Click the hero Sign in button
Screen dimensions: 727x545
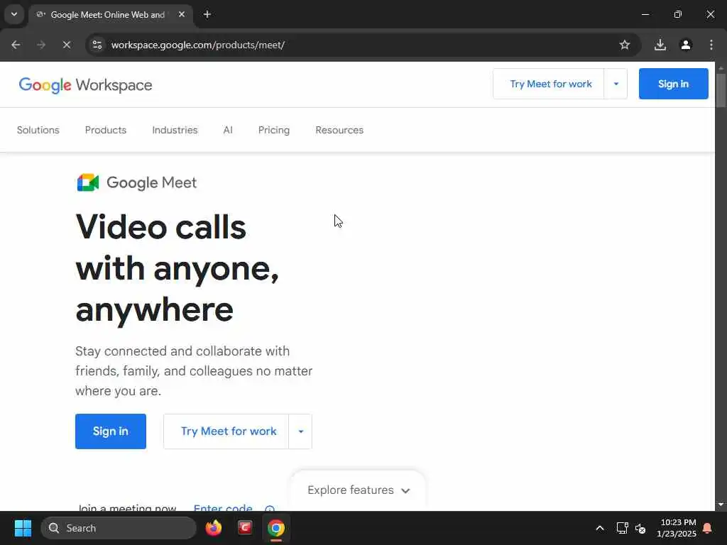coord(110,431)
